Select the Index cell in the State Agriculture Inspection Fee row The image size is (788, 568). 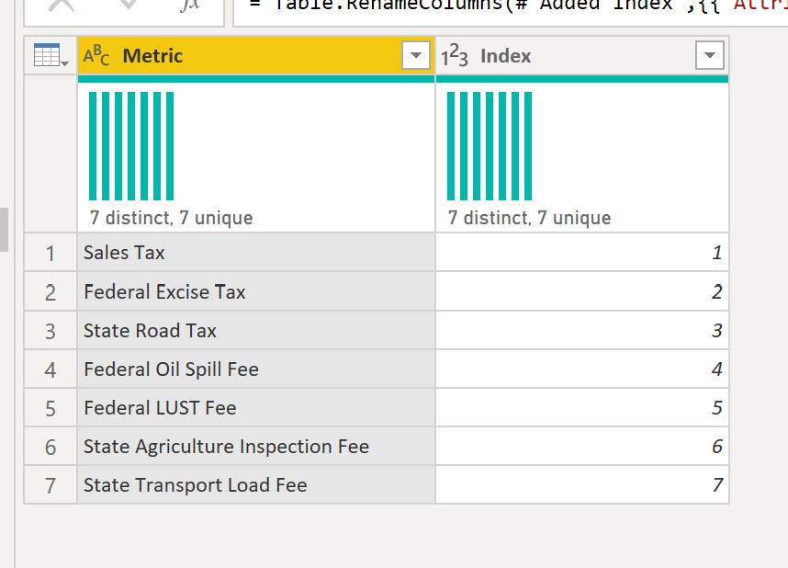[582, 447]
